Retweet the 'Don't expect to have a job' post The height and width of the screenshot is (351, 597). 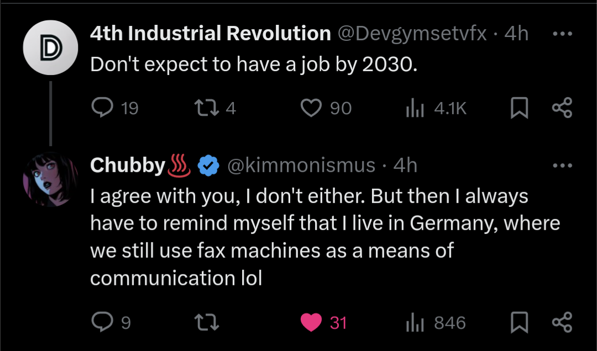(209, 108)
